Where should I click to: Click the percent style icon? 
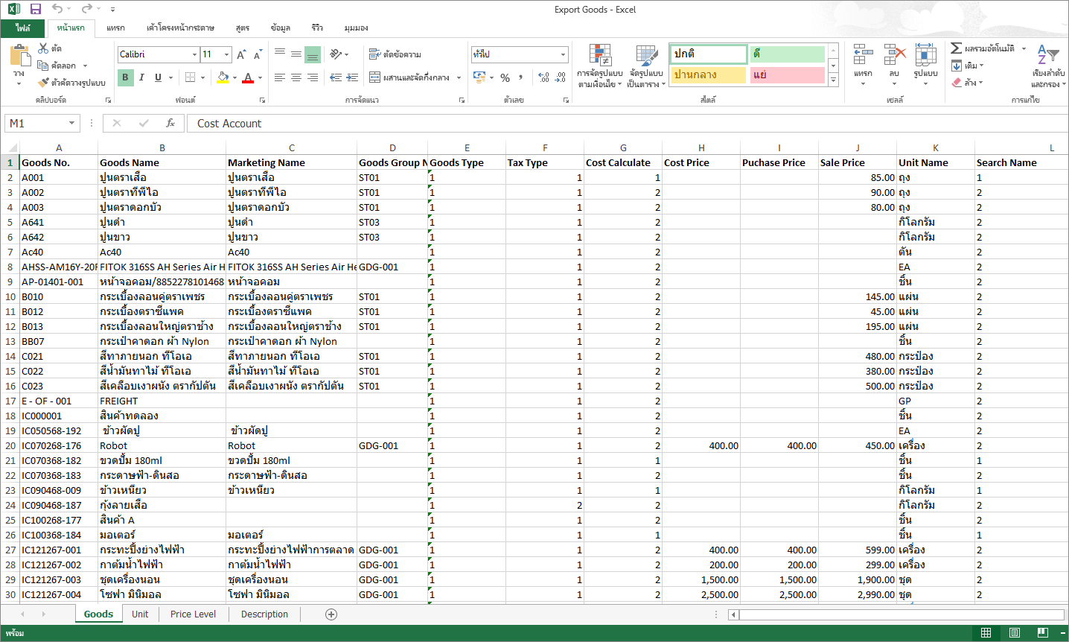pos(505,77)
